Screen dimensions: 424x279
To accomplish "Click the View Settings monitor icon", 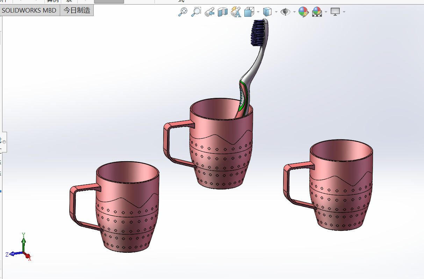I will point(335,12).
